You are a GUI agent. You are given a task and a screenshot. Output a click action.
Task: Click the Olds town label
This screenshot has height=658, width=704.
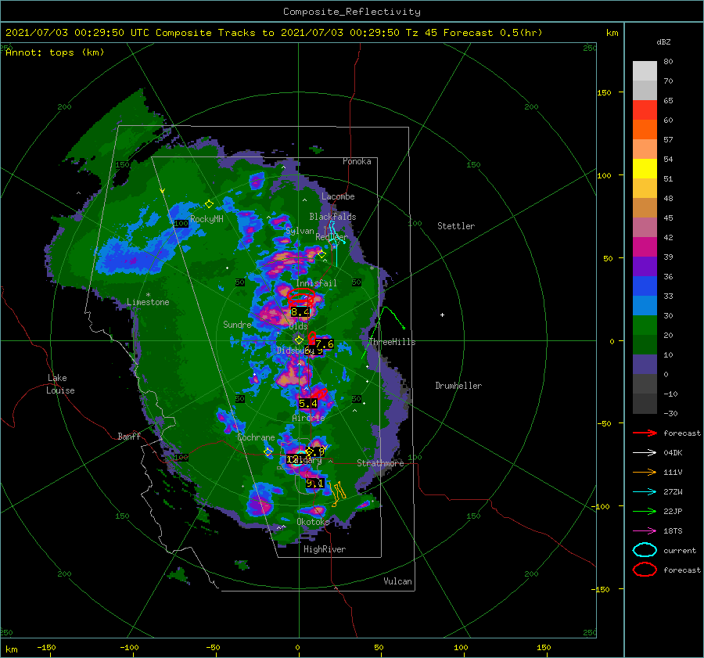point(298,326)
